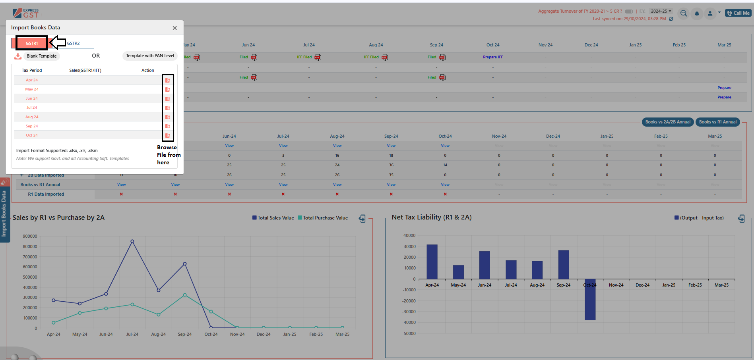Open Books vs R1 Annual button
This screenshot has width=754, height=360.
(718, 122)
